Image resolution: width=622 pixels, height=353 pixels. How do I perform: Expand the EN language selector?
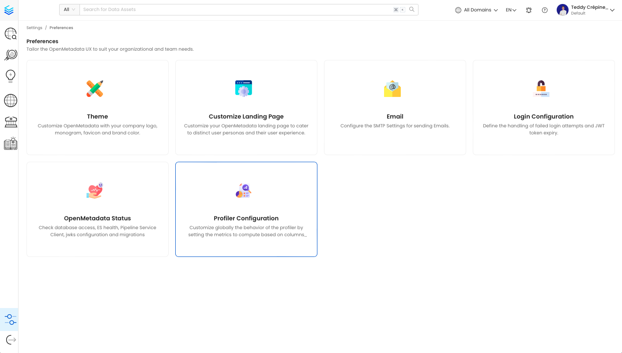point(511,10)
